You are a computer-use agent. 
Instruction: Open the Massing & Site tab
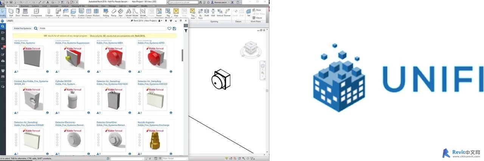[x=78, y=6]
